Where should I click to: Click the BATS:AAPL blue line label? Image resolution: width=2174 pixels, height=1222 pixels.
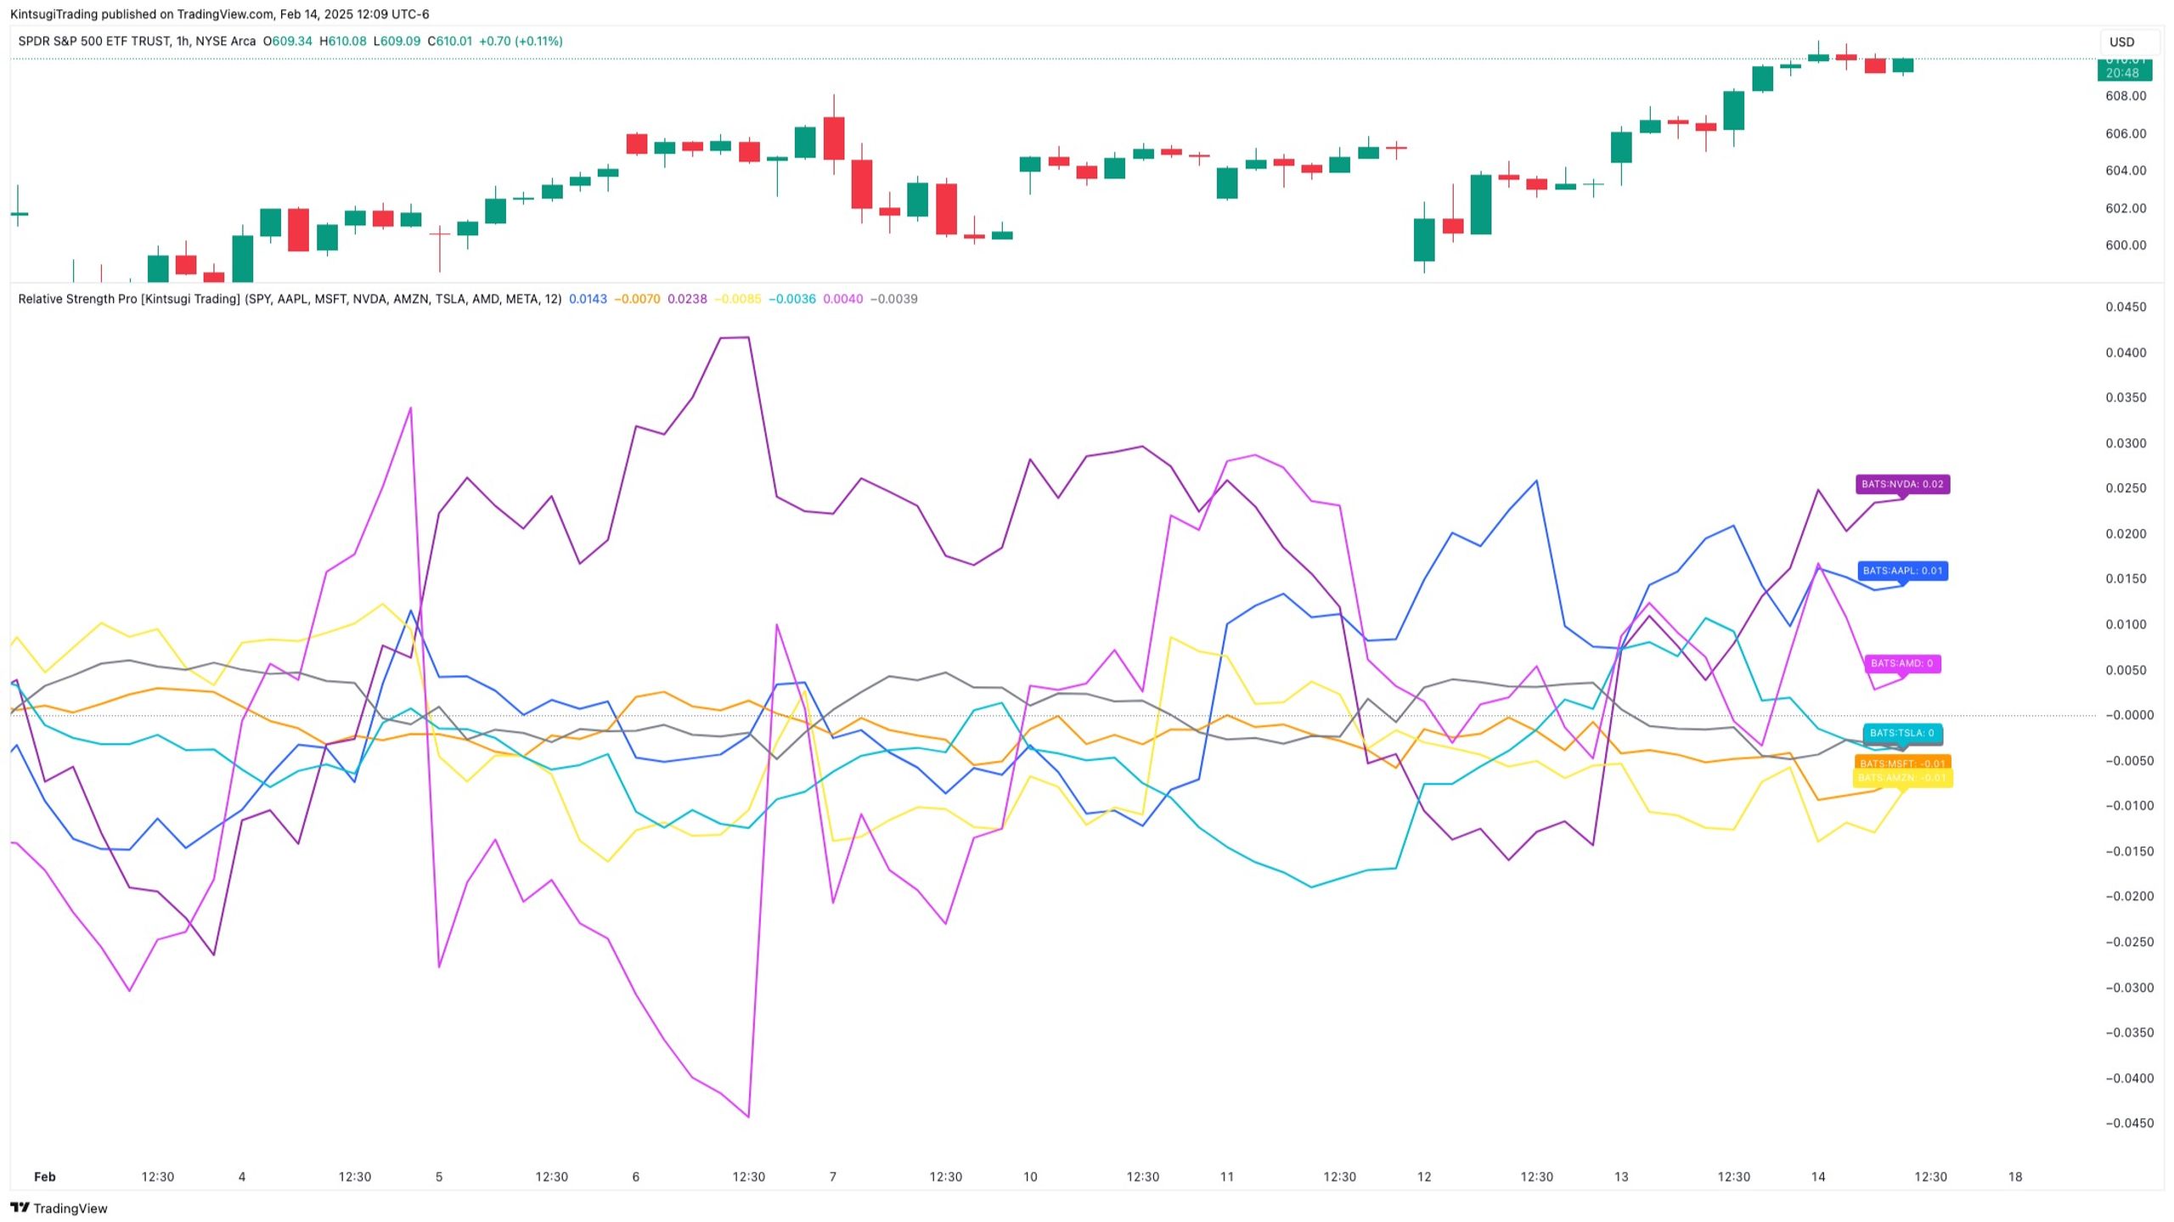[x=1902, y=571]
